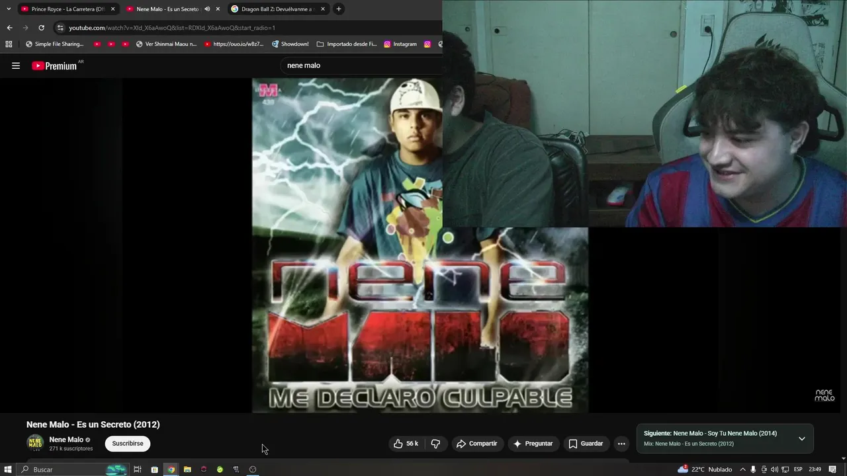Open the Nene Malo channel name link

coord(66,440)
